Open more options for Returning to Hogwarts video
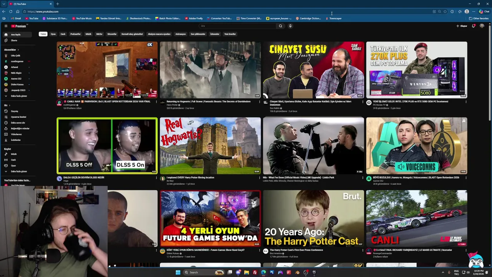This screenshot has height=277, width=492. click(259, 102)
